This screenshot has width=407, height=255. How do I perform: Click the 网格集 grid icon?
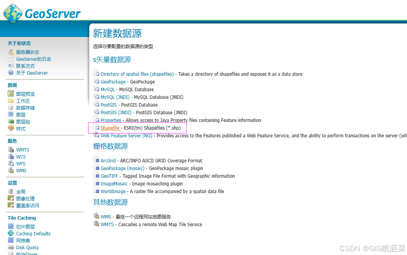(11, 240)
